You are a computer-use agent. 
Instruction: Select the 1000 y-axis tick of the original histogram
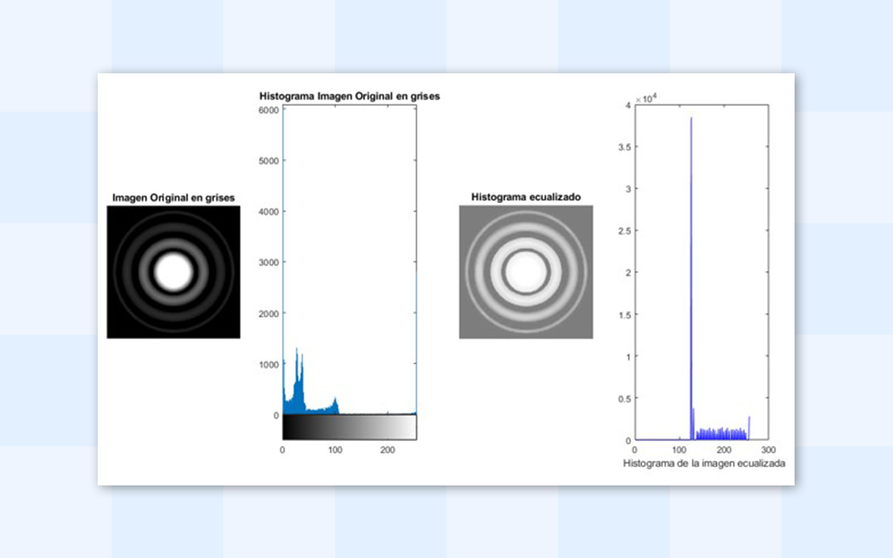[x=270, y=364]
